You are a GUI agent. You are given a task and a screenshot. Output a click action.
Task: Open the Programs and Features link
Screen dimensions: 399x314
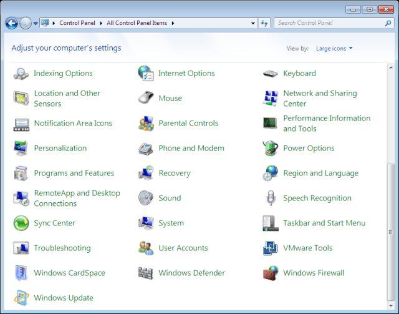click(74, 173)
